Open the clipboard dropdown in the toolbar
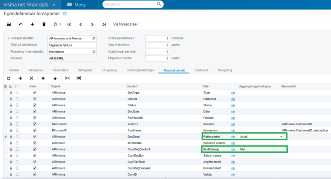The image size is (331, 179). coord(57,25)
